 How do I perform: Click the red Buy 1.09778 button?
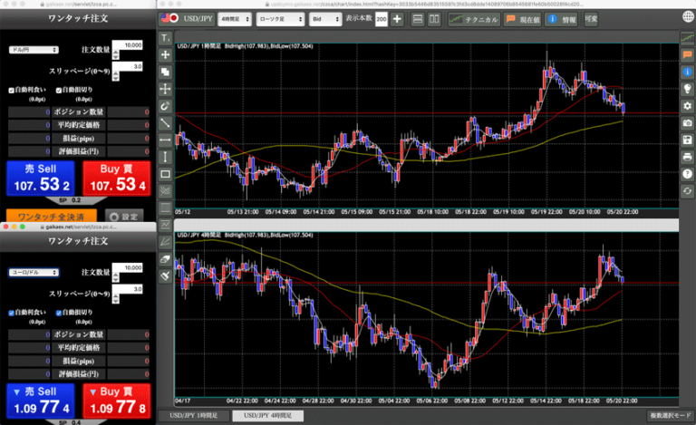pyautogui.click(x=117, y=402)
